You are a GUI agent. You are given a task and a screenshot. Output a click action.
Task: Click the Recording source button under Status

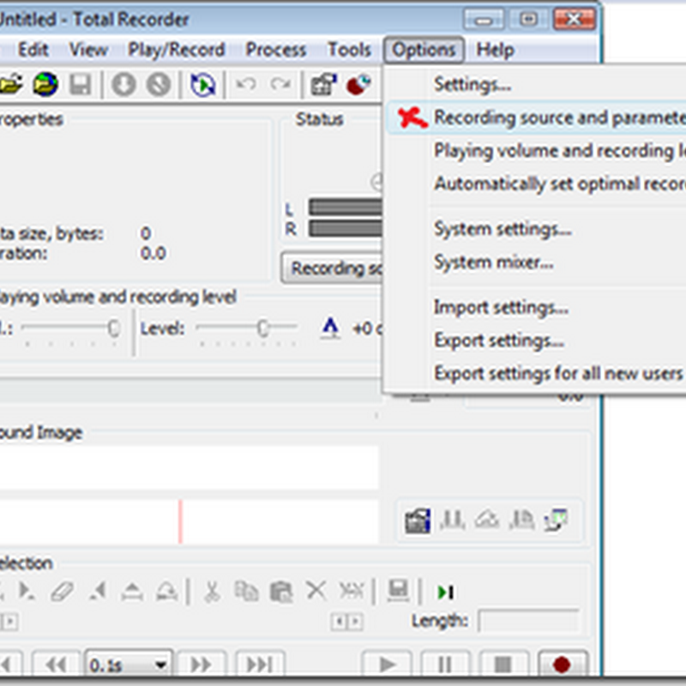point(332,268)
